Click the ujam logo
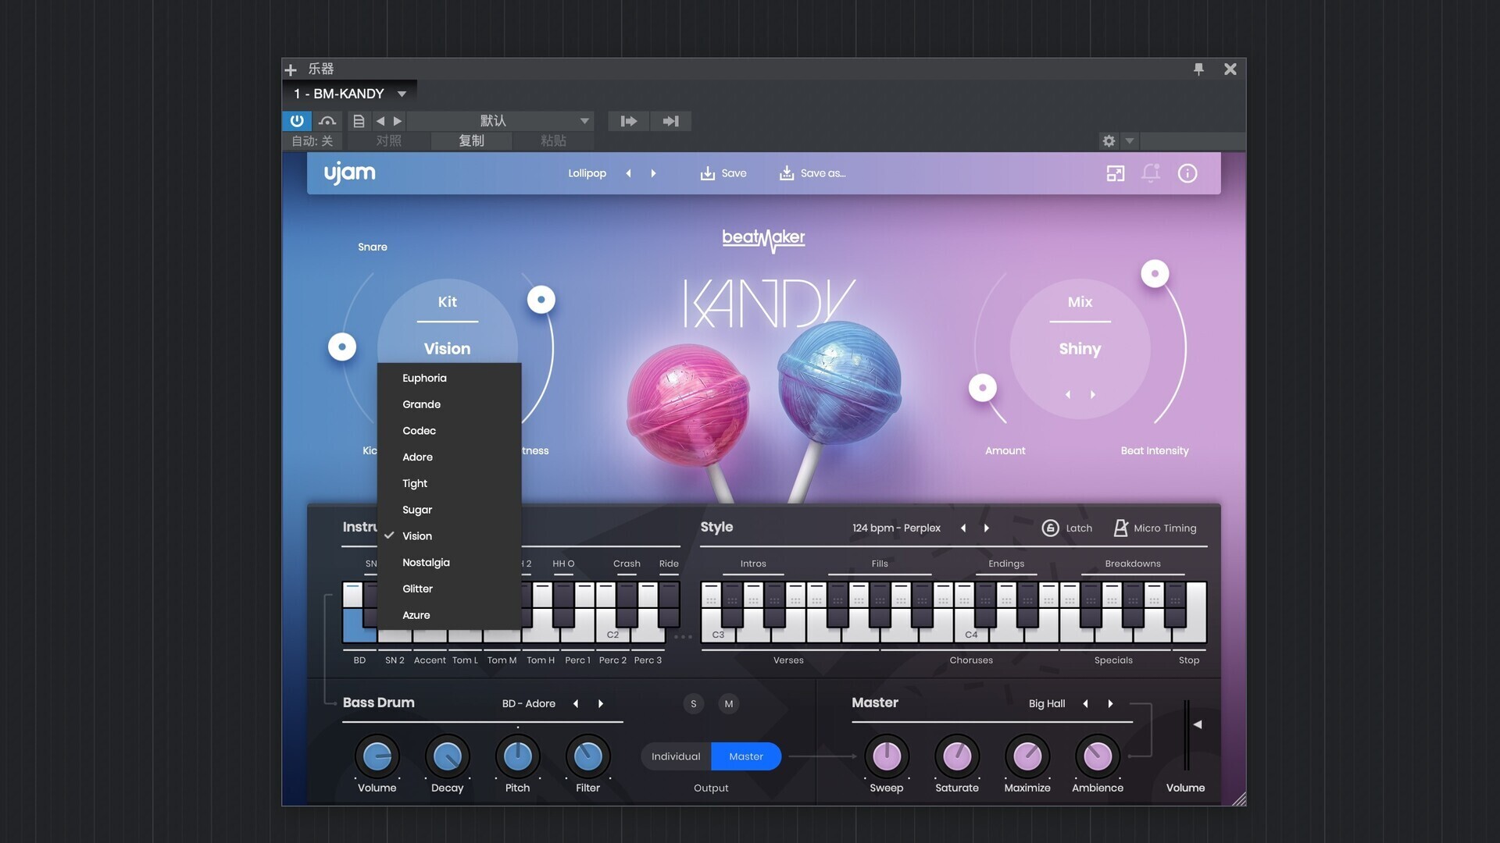This screenshot has width=1500, height=843. tap(349, 173)
